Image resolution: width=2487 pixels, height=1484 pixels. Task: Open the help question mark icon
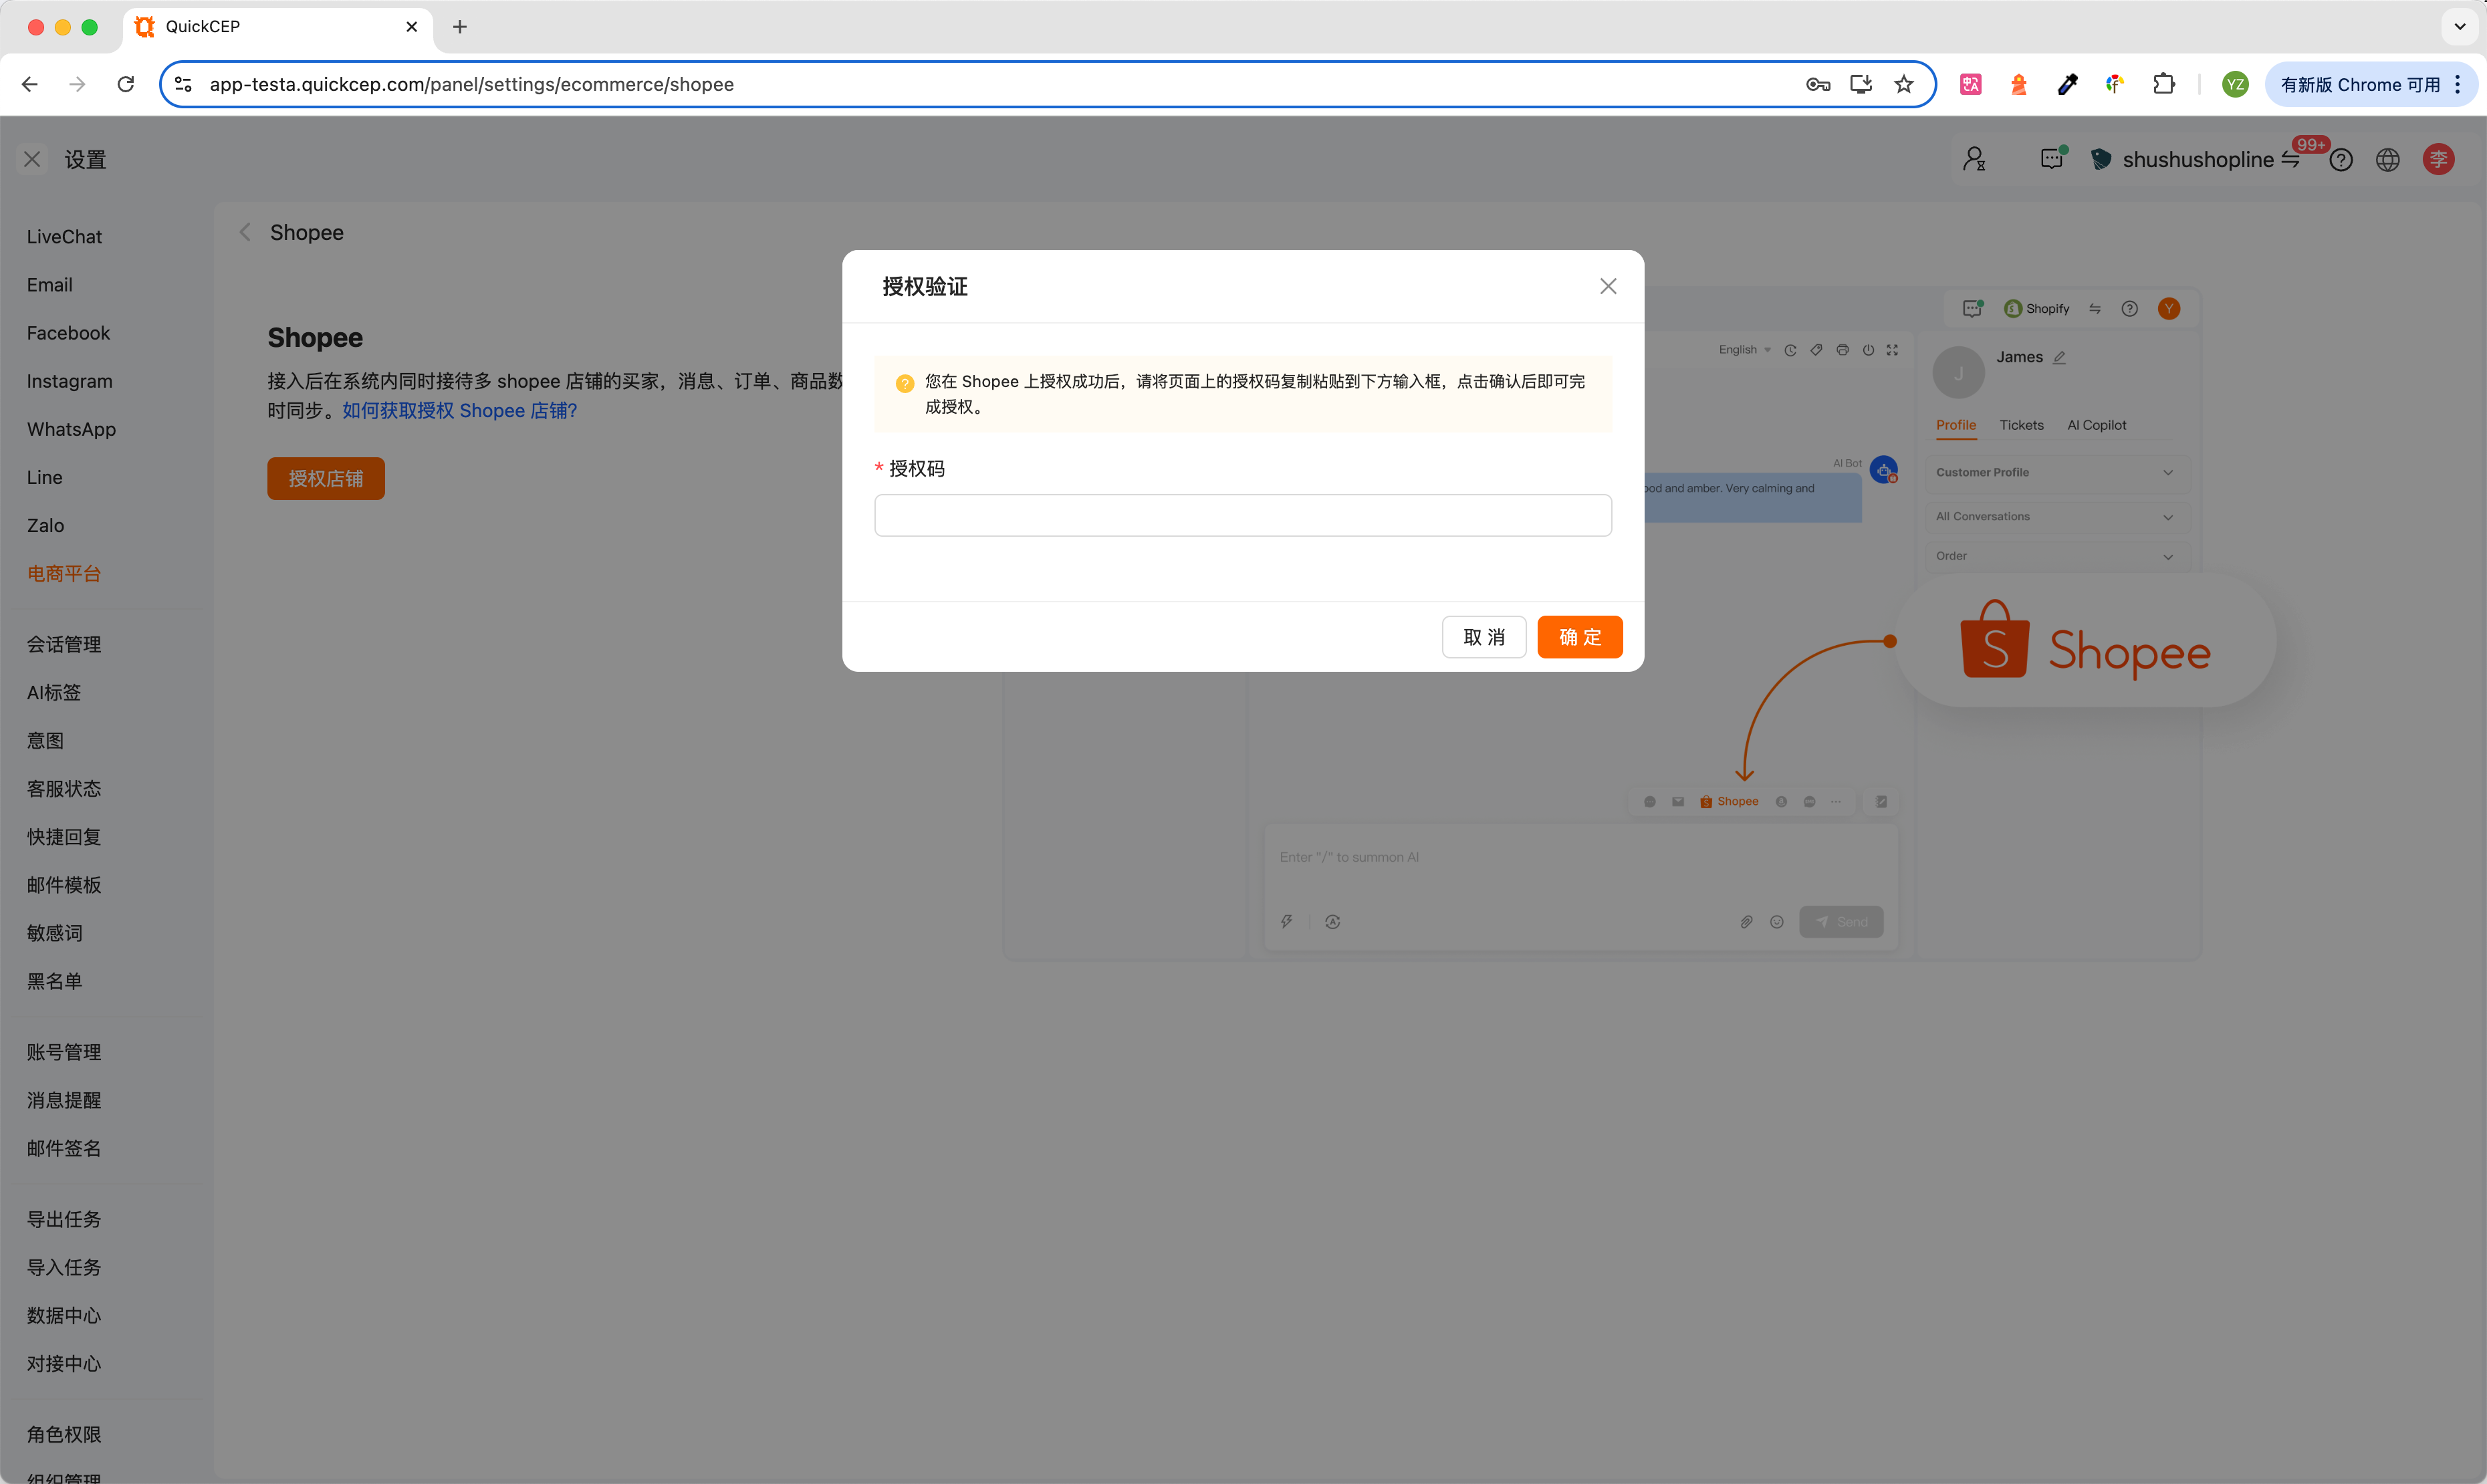(x=2340, y=160)
